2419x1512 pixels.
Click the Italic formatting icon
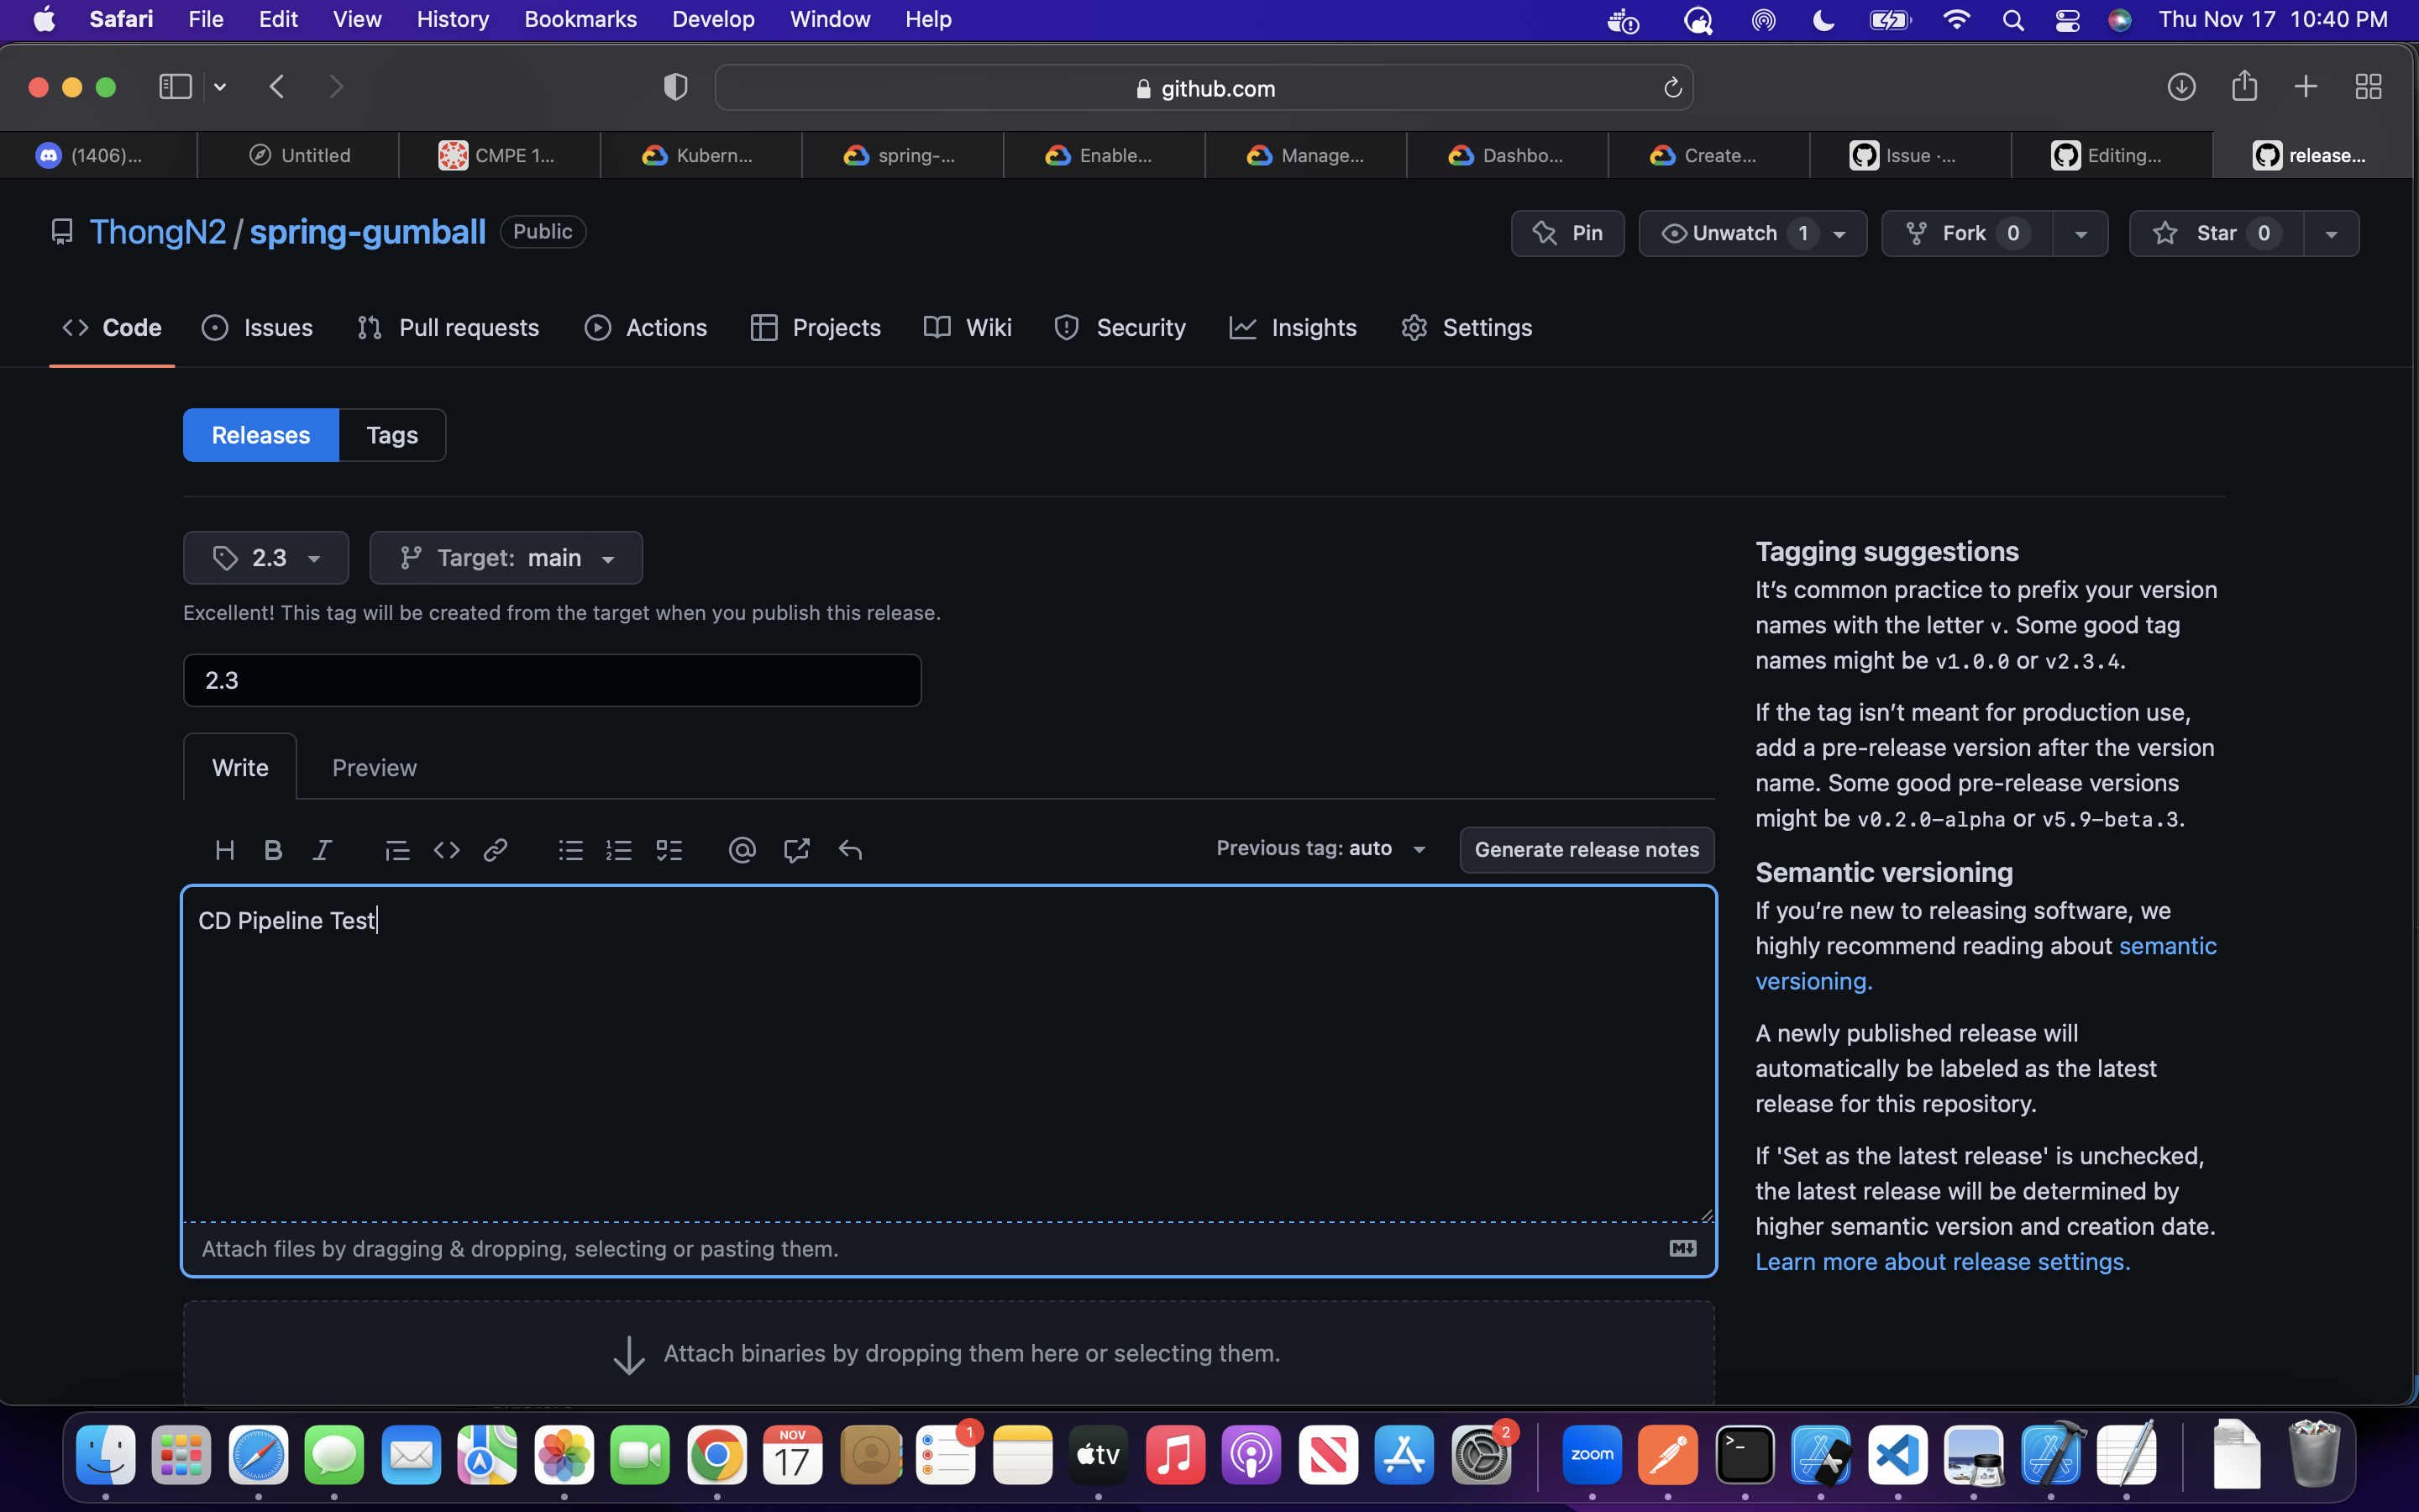pos(322,850)
